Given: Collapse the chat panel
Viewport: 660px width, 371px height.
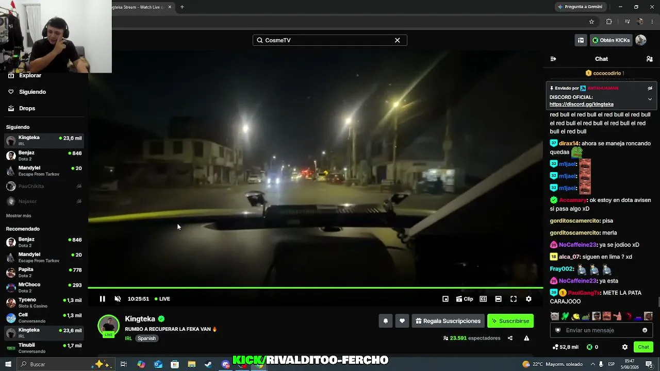Looking at the screenshot, I should [553, 59].
